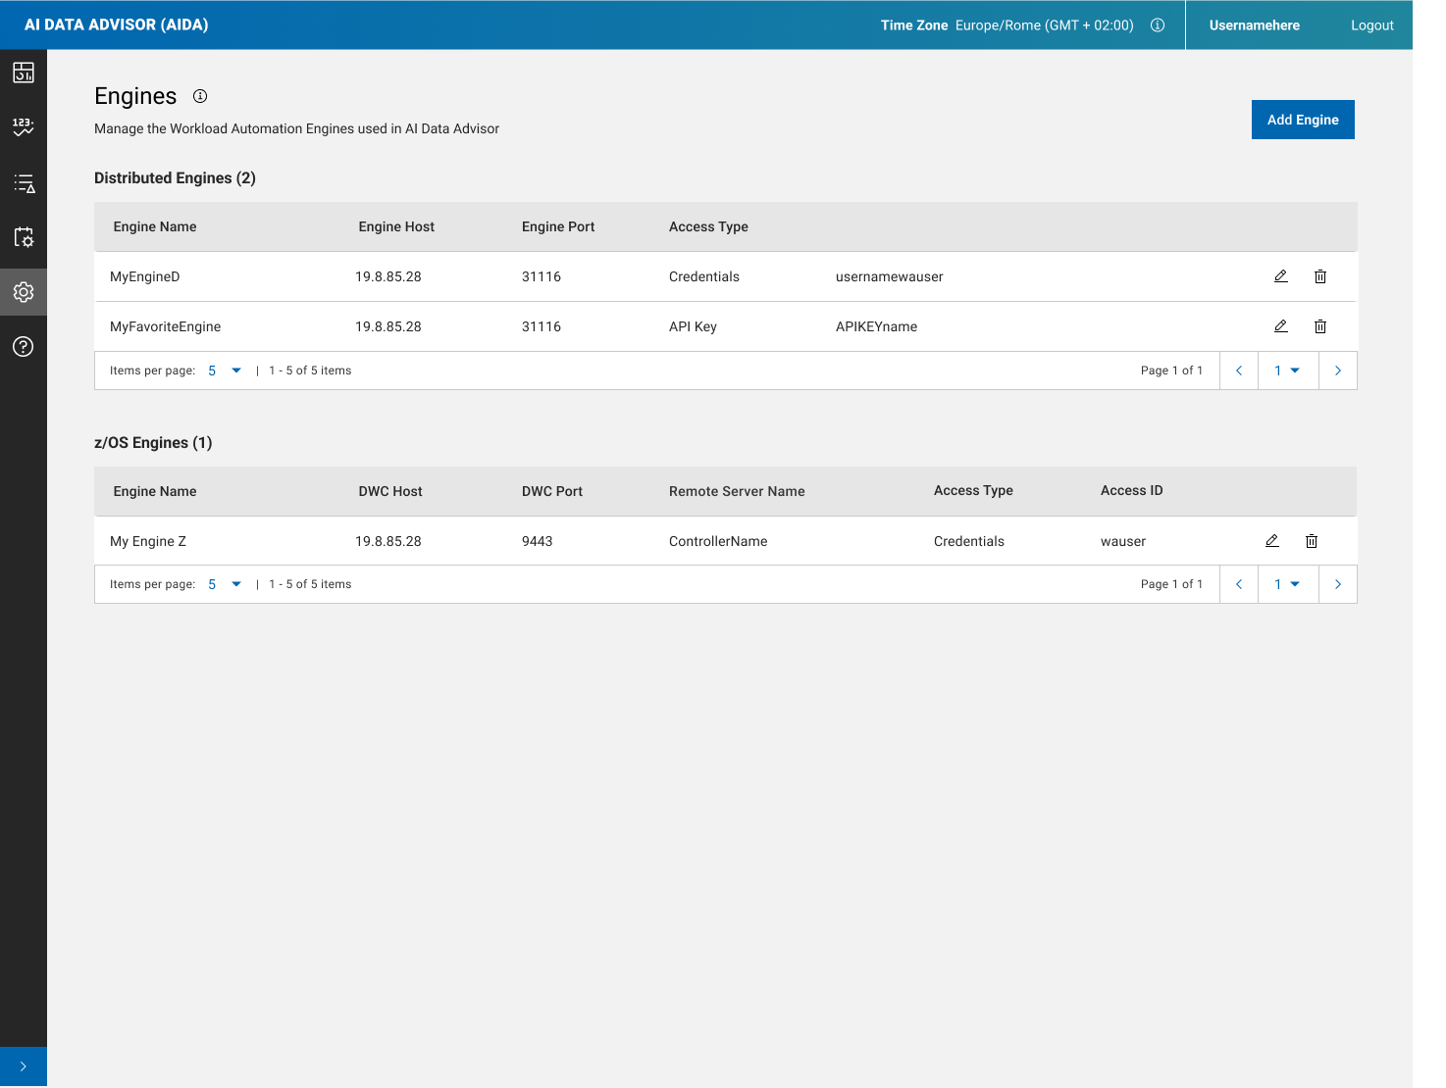Open the alerts list sidebar icon

coord(24,183)
